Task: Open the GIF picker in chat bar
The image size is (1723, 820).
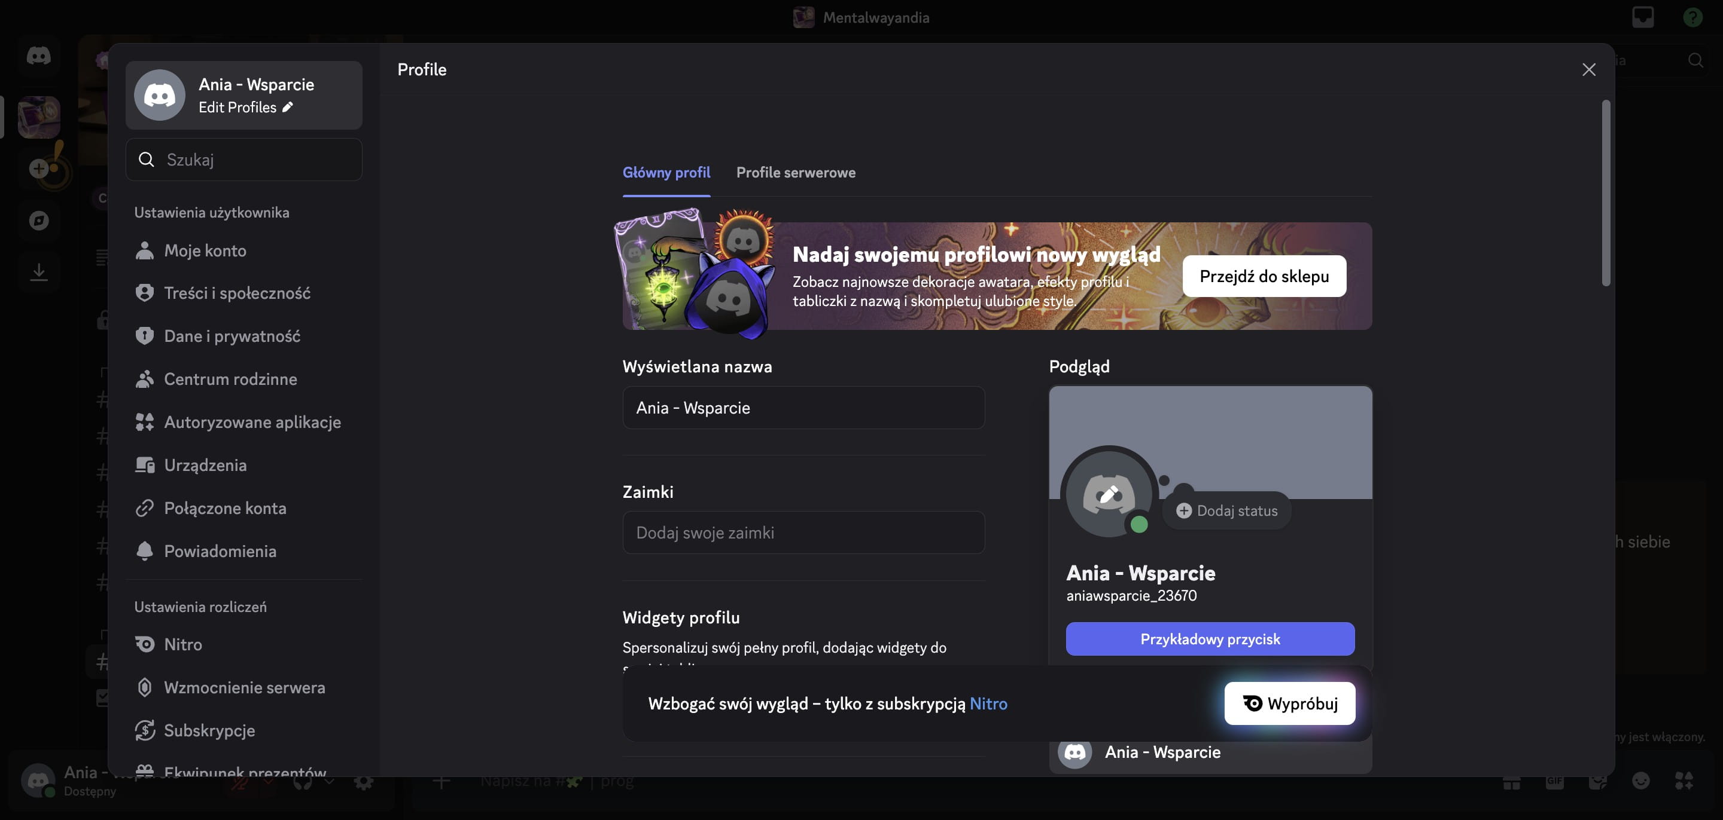Action: (1554, 781)
